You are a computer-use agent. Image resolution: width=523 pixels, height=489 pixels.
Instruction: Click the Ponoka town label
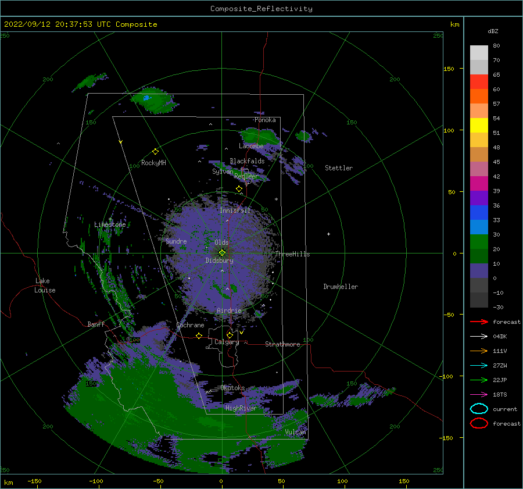click(x=265, y=120)
